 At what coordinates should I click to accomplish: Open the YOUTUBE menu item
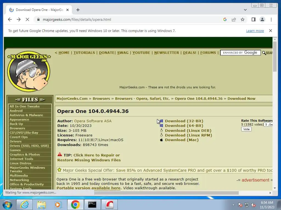141,53
